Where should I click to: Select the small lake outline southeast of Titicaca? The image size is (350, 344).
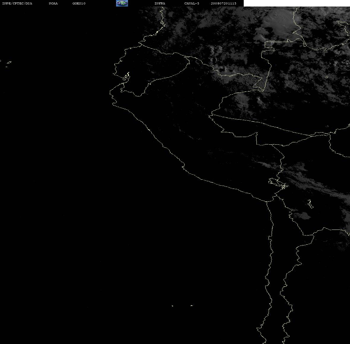tap(310, 204)
